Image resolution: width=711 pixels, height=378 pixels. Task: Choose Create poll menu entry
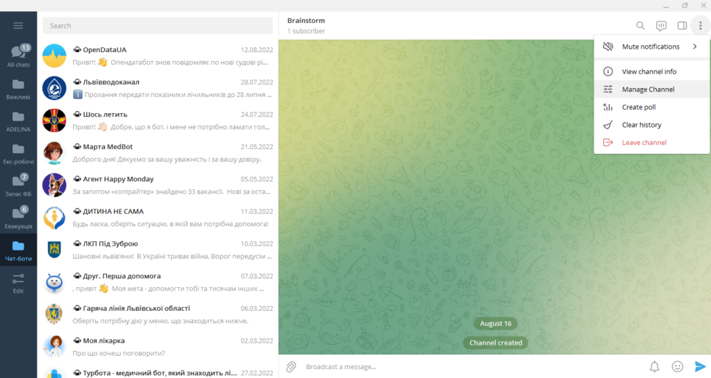[x=638, y=107]
